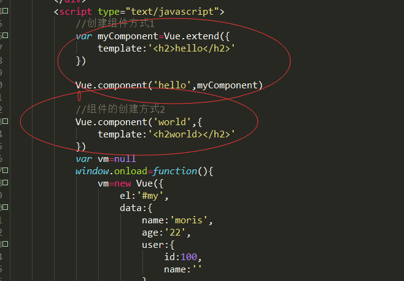This screenshot has width=404, height=281.
Task: Collapse the user:{ block fold marker
Action: tap(6, 244)
